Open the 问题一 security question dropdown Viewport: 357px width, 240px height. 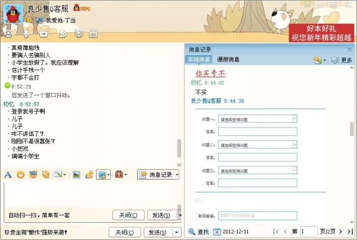258,119
